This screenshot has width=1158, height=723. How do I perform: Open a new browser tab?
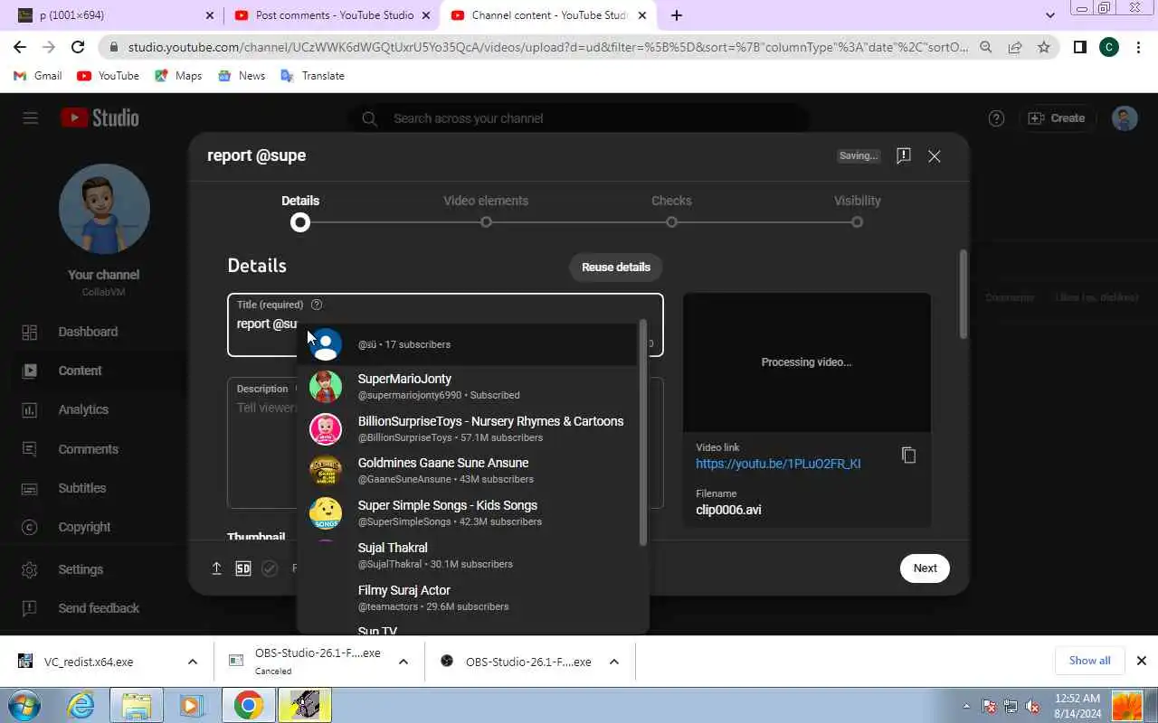pyautogui.click(x=676, y=15)
